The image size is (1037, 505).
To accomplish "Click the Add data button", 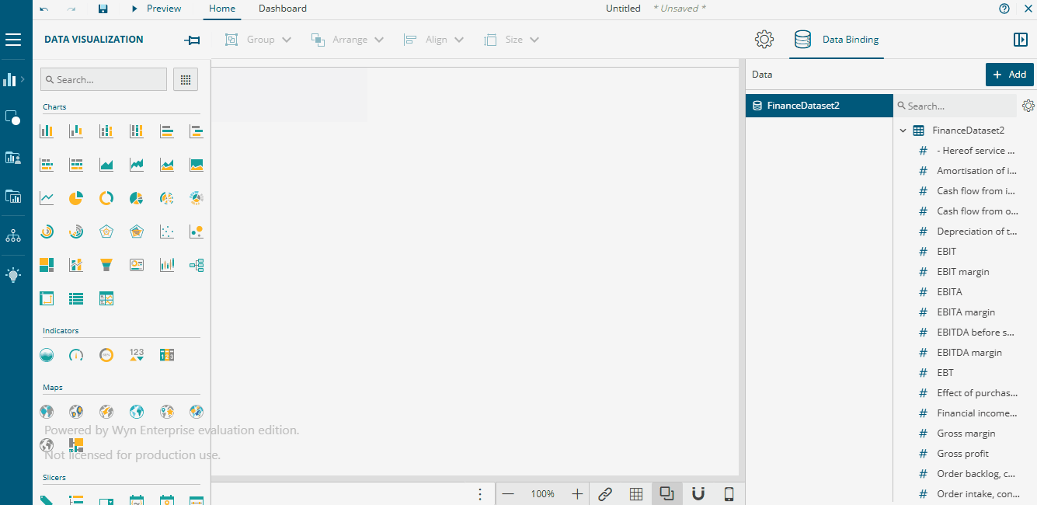I will [1009, 74].
